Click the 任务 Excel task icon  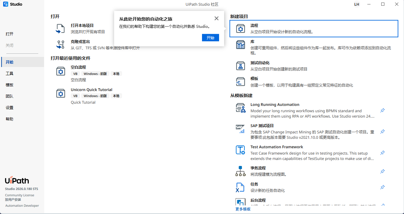pos(240,187)
